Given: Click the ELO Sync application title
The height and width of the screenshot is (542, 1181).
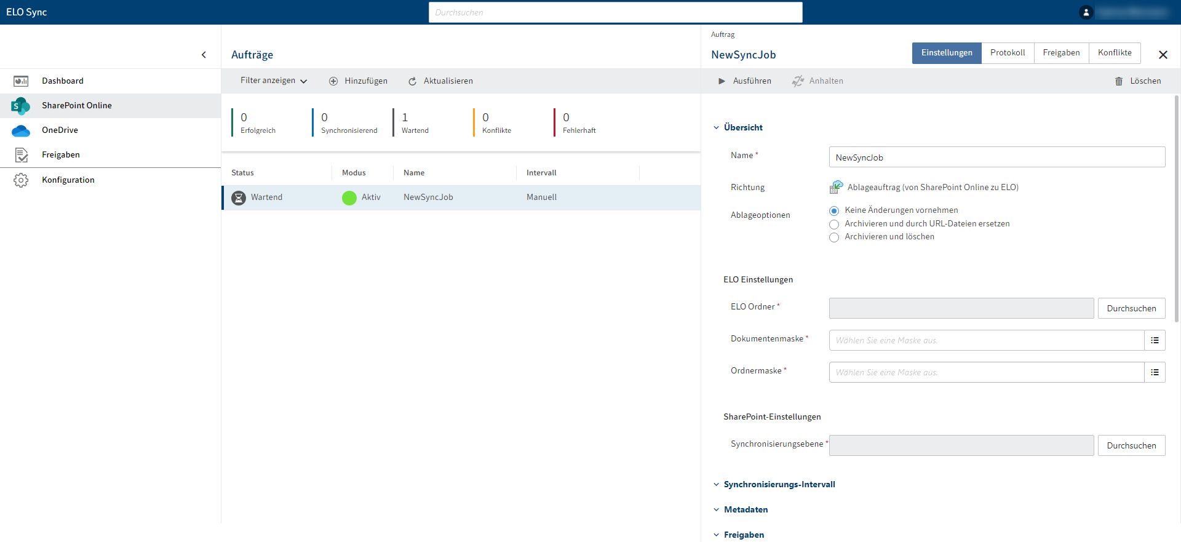Looking at the screenshot, I should coord(26,12).
